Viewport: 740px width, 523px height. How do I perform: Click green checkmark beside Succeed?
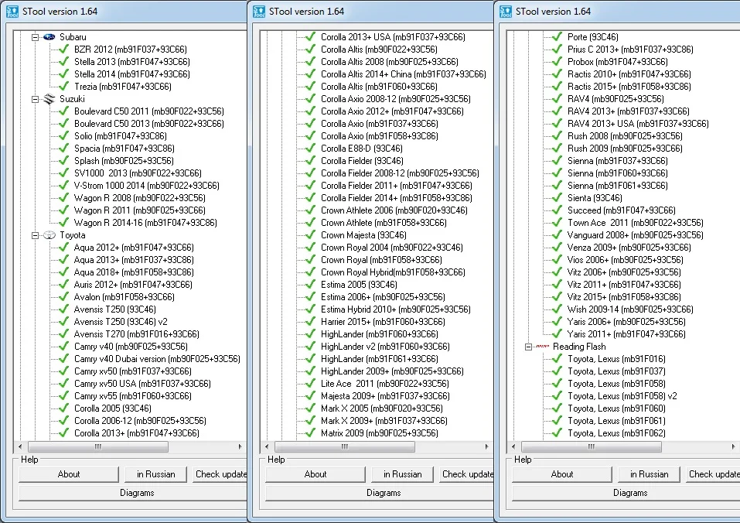click(557, 210)
